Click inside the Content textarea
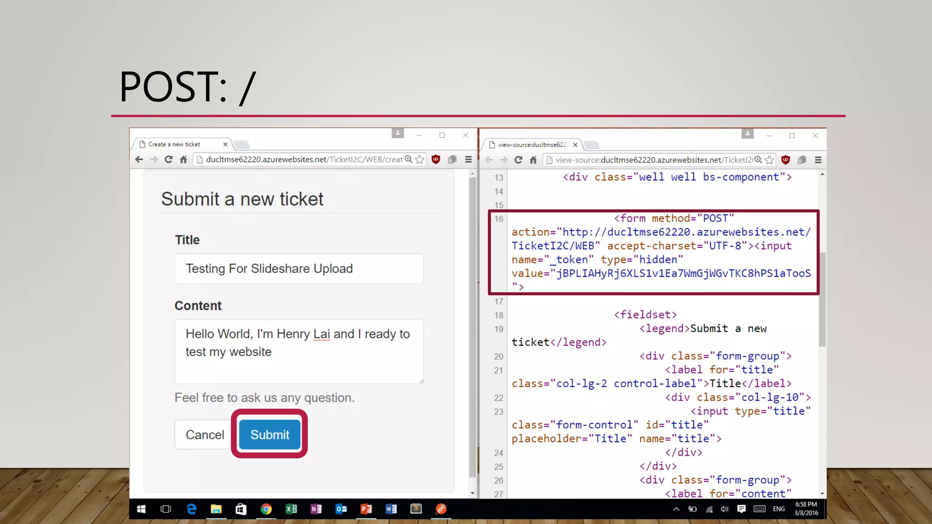Screen dimensions: 932x524 (299, 351)
